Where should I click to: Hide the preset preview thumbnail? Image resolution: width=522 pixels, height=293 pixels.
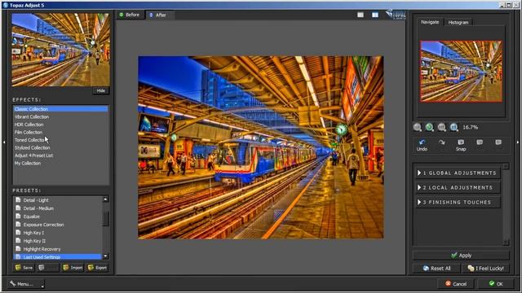click(101, 90)
